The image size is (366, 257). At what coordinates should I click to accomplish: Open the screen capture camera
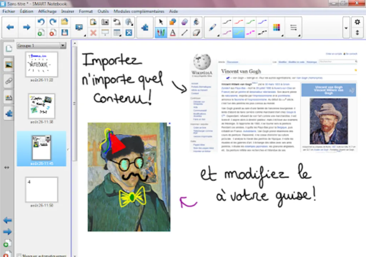pyautogui.click(x=106, y=21)
